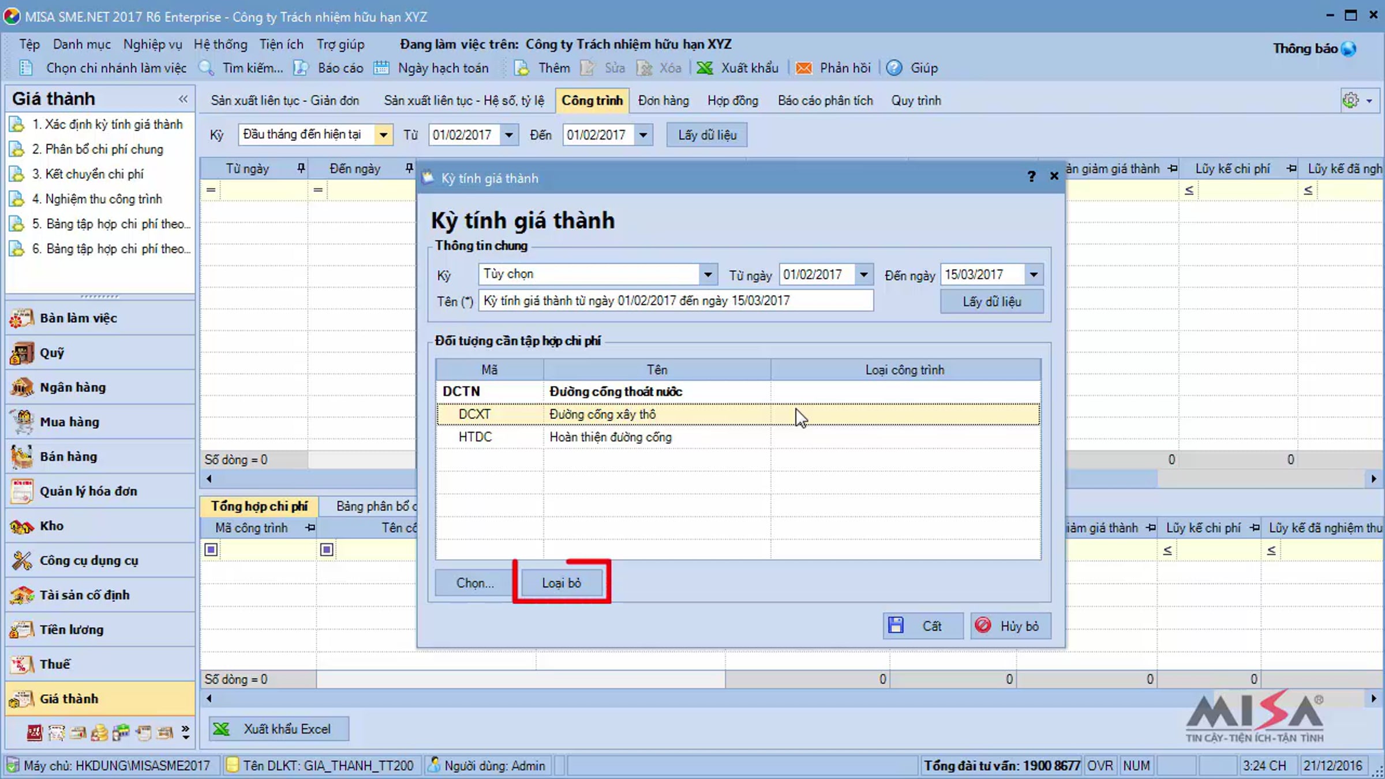Click lower grid horizontal scrollbar left arrow

tap(209, 699)
